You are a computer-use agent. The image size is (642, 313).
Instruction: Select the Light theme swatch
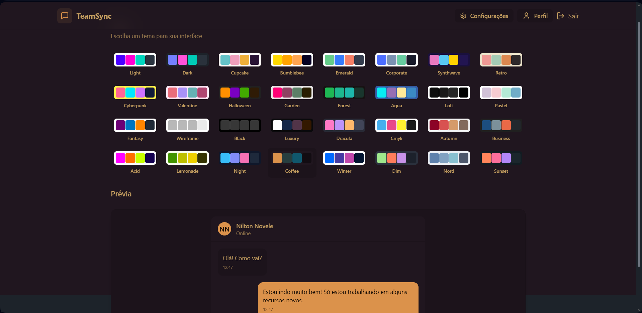tap(135, 60)
